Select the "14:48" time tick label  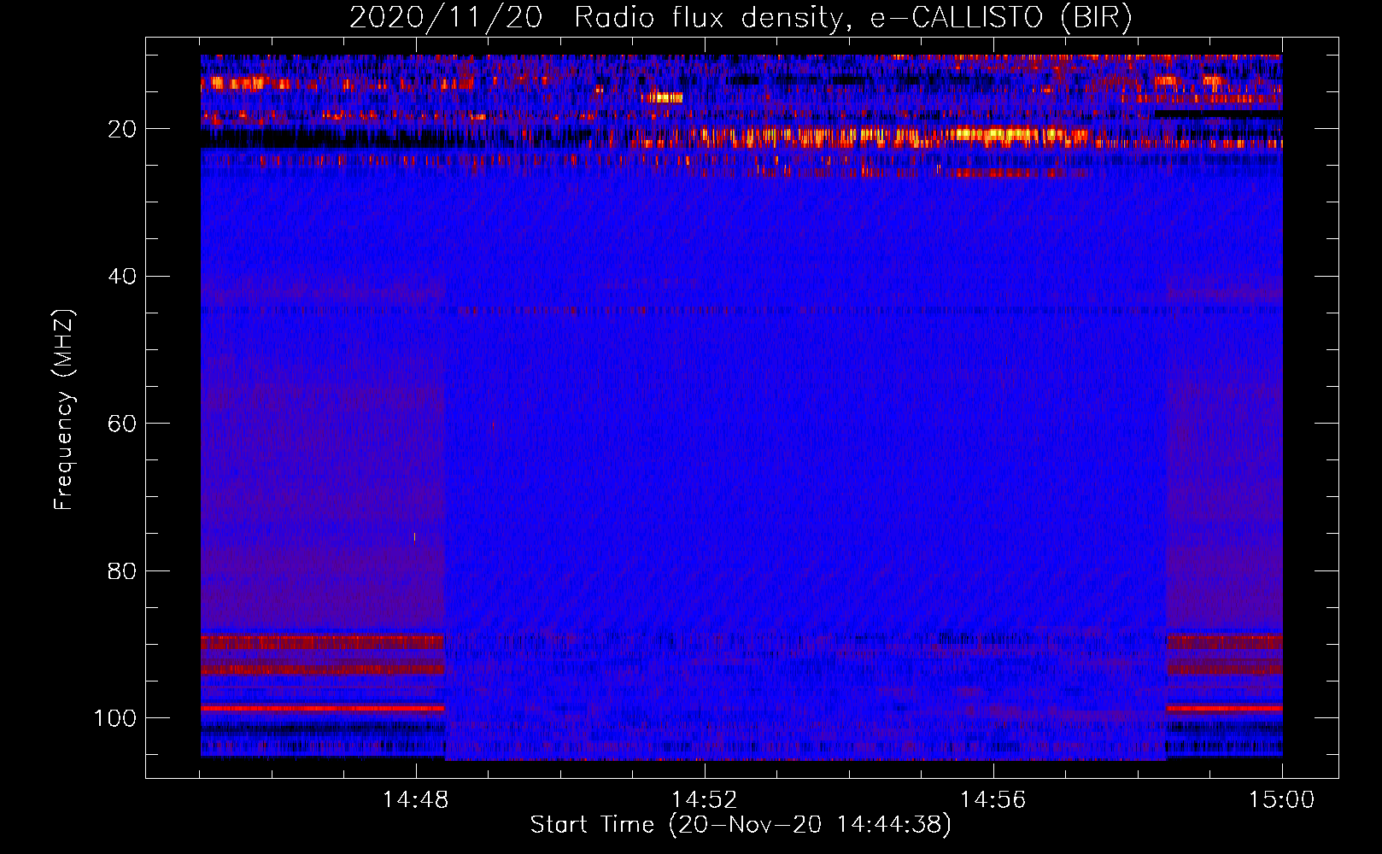[x=416, y=800]
